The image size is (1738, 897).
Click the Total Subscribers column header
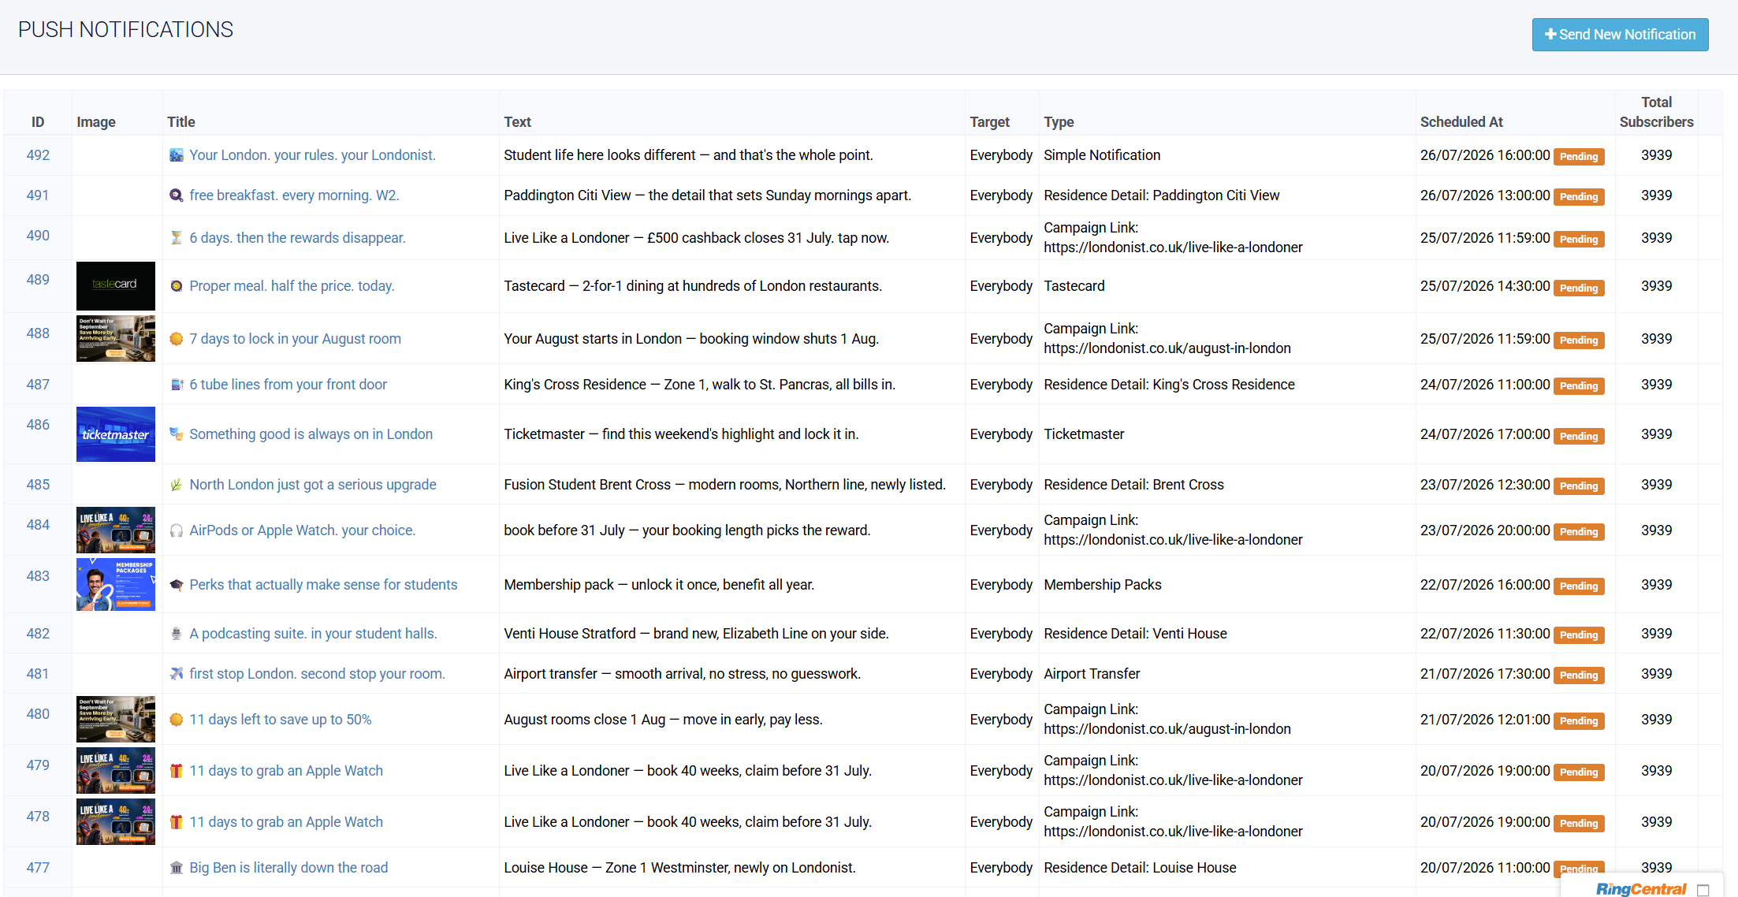(x=1656, y=112)
